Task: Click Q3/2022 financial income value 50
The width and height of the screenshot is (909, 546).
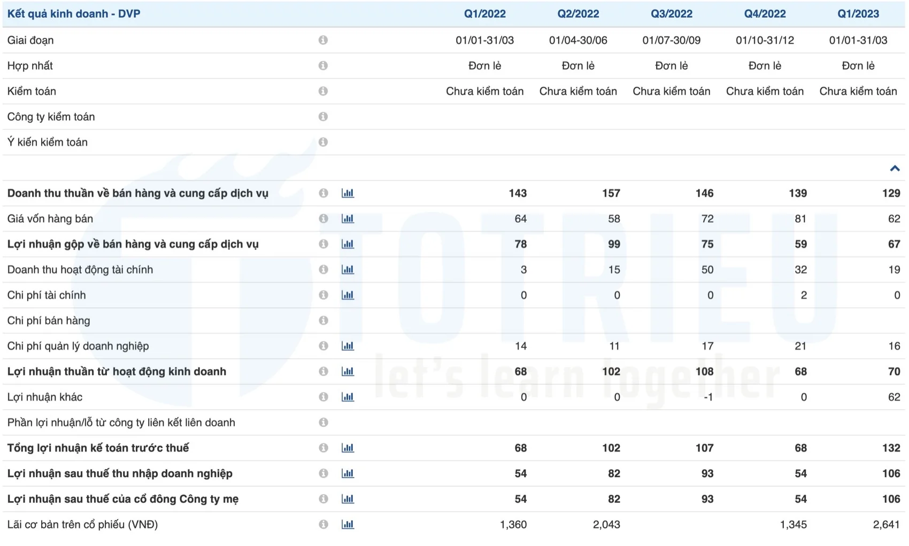Action: (707, 270)
